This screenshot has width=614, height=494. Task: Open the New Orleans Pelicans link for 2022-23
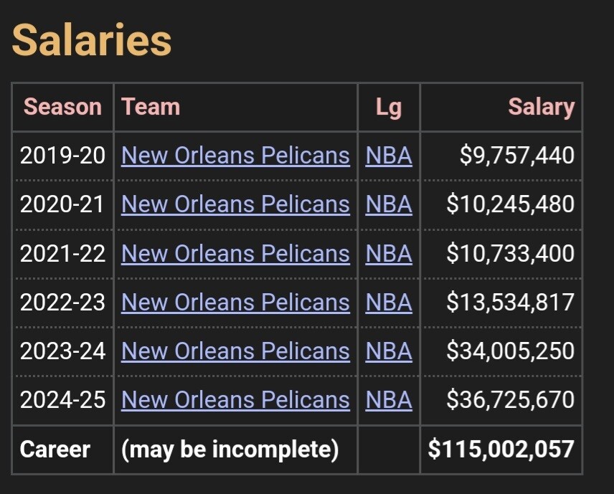click(235, 302)
